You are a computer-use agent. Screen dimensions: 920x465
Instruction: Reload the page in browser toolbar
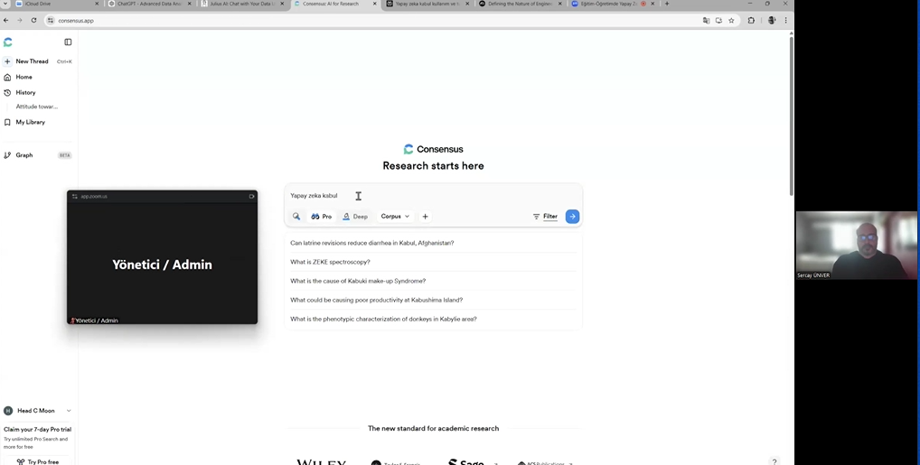[x=33, y=20]
